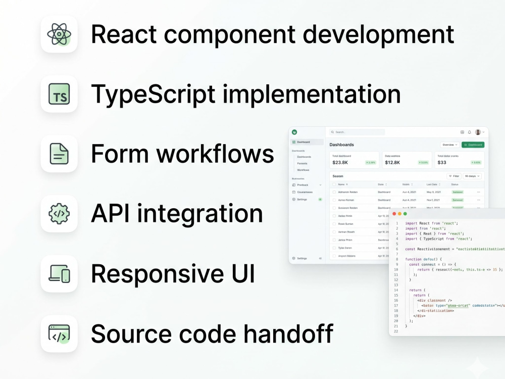Screen dimensions: 505x379
Task: Open the notification bell in dashboard header
Action: [470, 132]
